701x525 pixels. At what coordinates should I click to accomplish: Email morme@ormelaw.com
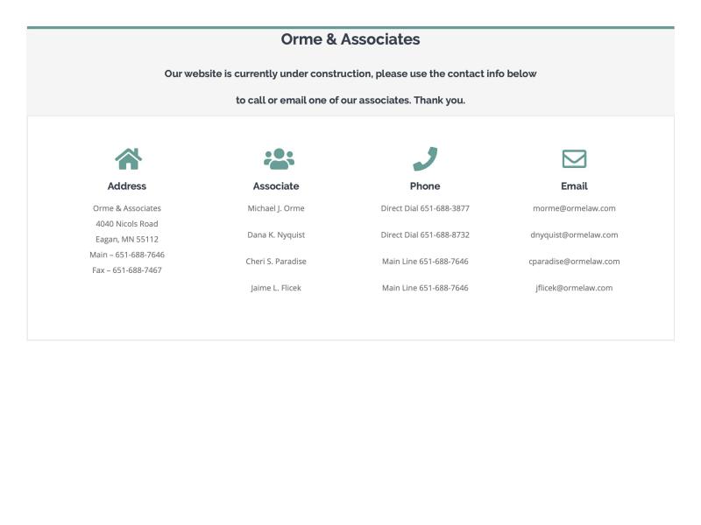(x=575, y=208)
